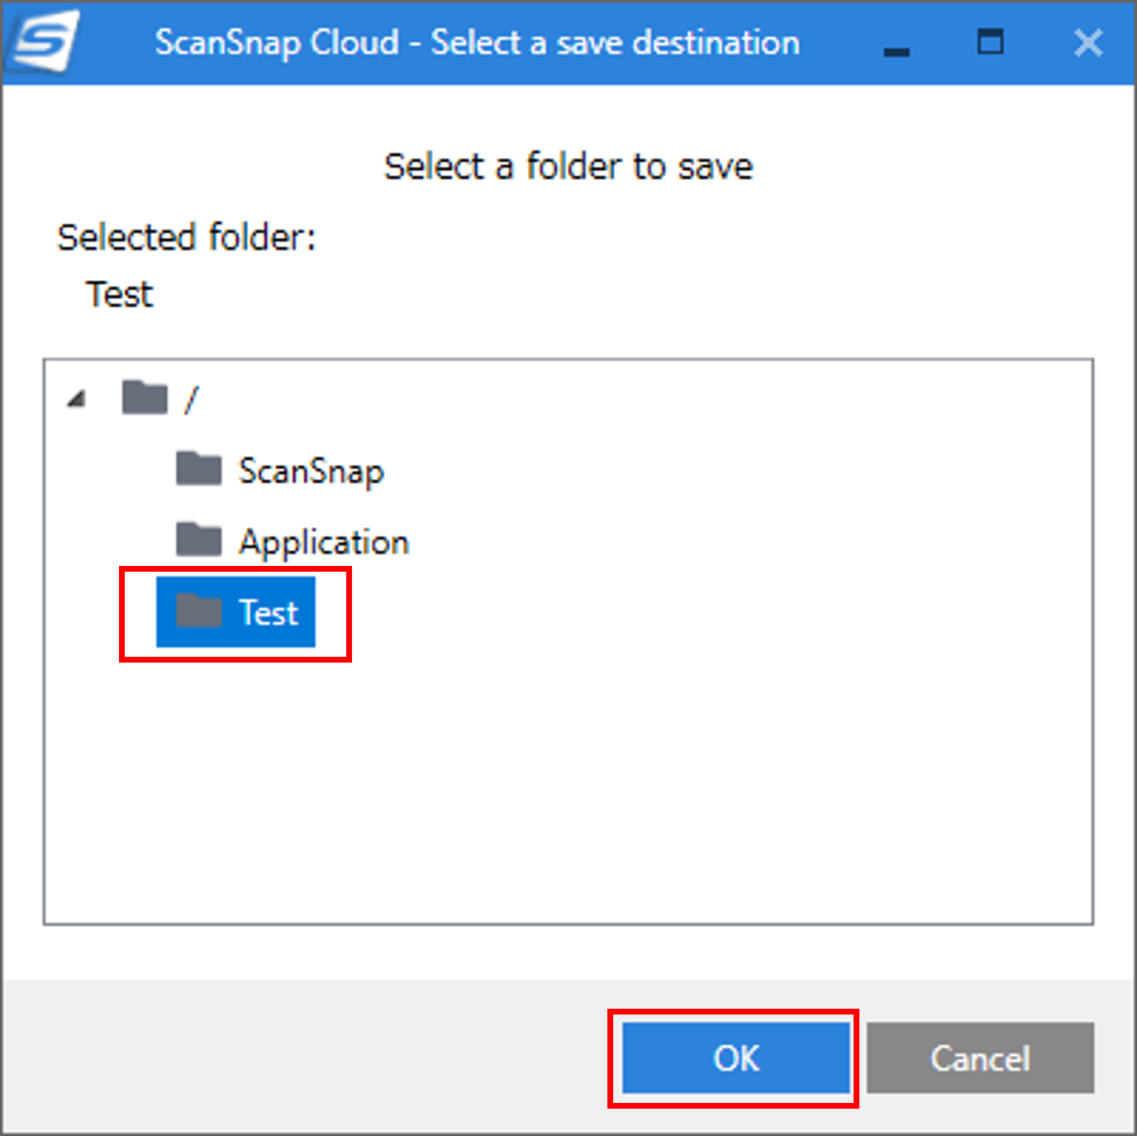Click the "Selected folder:" label

(x=187, y=238)
